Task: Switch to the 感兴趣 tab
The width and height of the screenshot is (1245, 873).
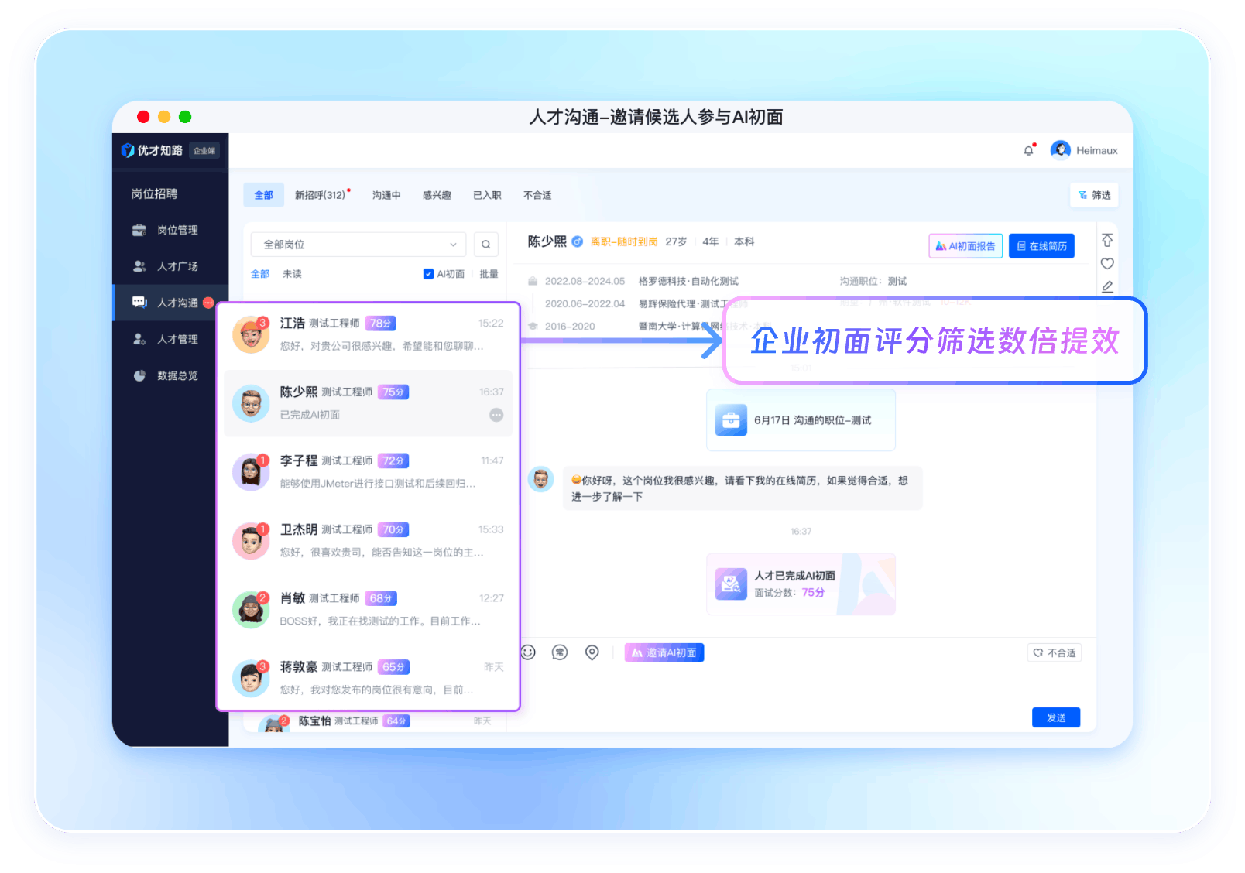Action: point(437,195)
